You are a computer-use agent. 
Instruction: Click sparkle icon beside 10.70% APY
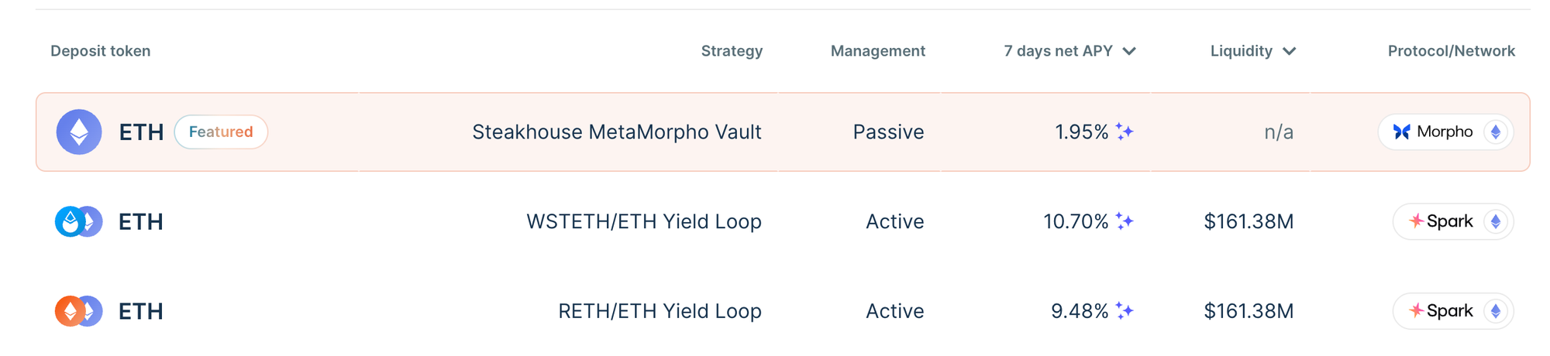1125,221
